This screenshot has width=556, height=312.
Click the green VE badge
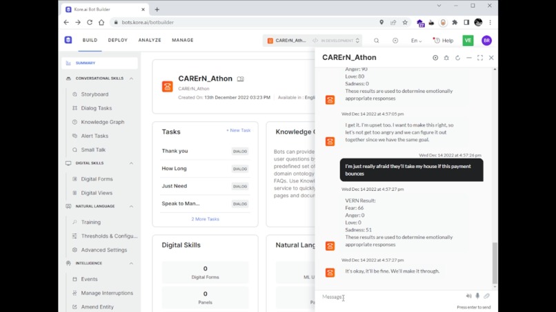(x=468, y=41)
